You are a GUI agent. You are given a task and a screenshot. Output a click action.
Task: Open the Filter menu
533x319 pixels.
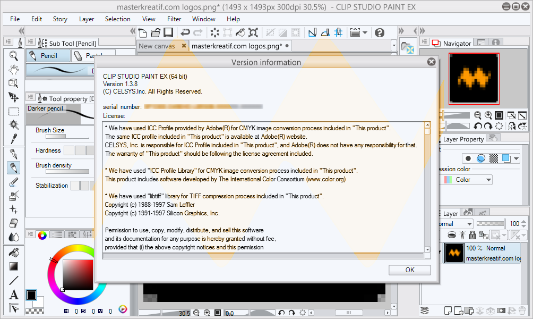174,19
